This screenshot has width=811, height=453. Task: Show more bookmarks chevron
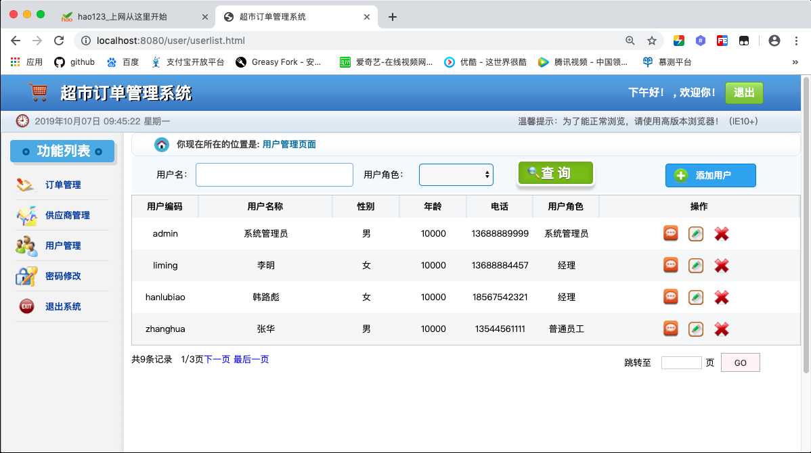[x=795, y=62]
